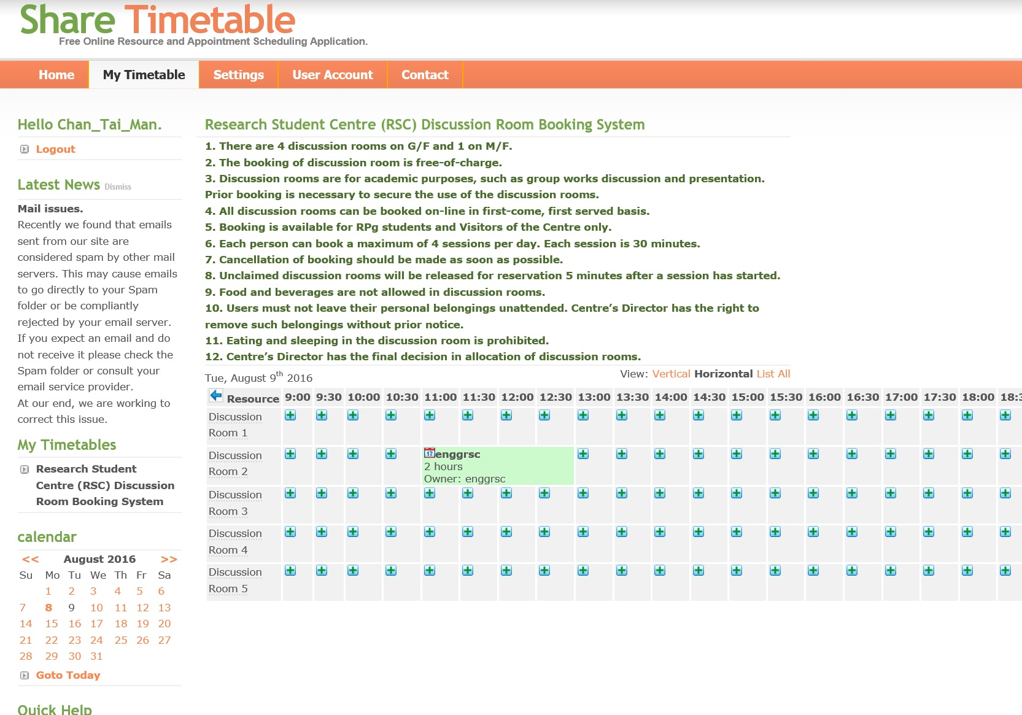
Task: Select August 26 in the calendar
Action: tap(143, 640)
